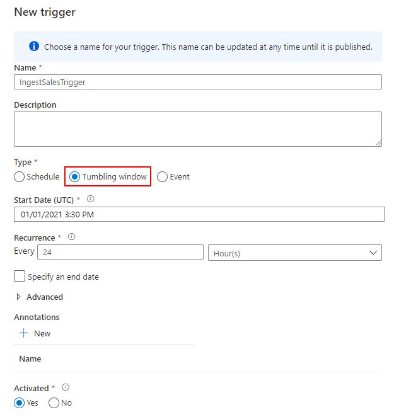Click the blue info icon in banner
This screenshot has height=417, width=394.
tap(34, 46)
